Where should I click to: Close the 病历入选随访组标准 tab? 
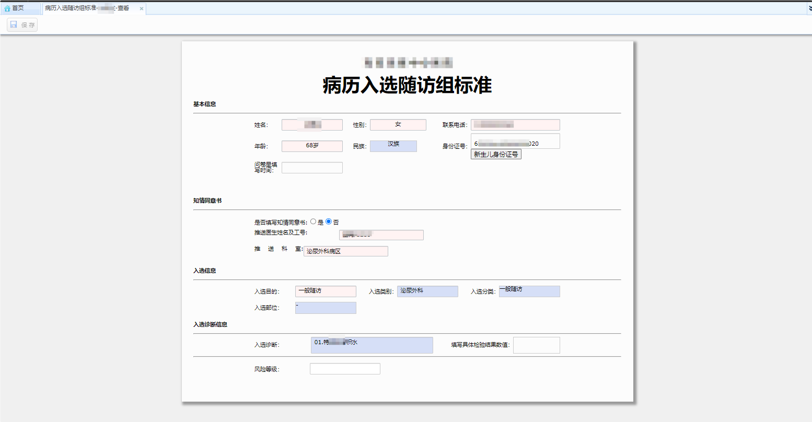(x=141, y=9)
